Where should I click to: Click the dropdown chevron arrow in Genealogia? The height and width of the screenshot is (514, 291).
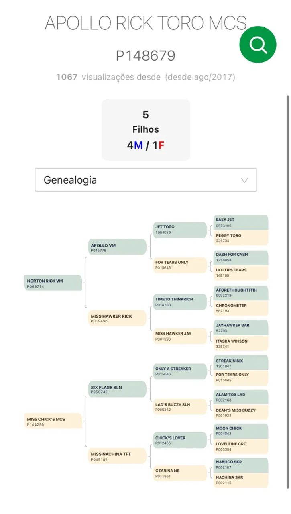(x=244, y=180)
